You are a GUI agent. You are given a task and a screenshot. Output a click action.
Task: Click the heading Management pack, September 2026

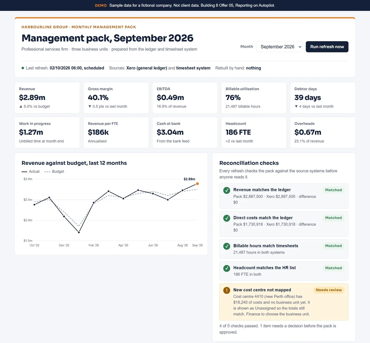[107, 38]
